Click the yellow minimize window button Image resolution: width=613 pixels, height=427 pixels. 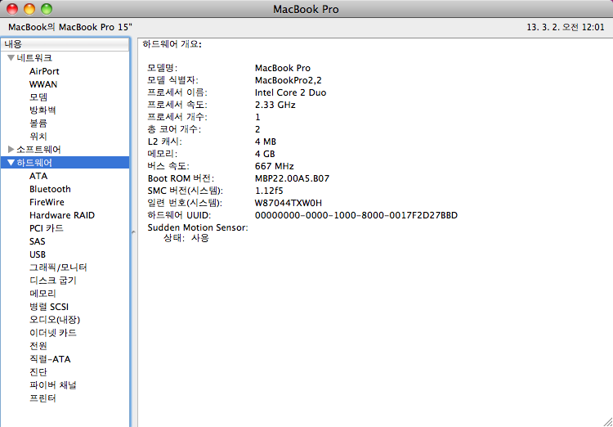[x=29, y=9]
